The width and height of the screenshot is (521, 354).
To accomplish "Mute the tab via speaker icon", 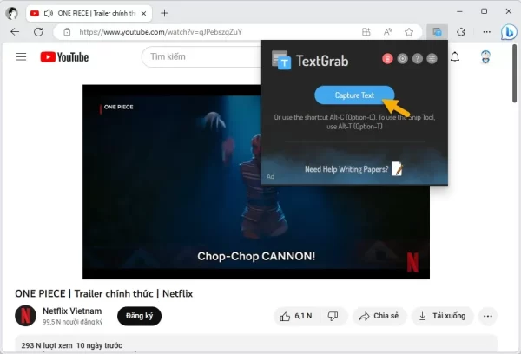I will 49,13.
